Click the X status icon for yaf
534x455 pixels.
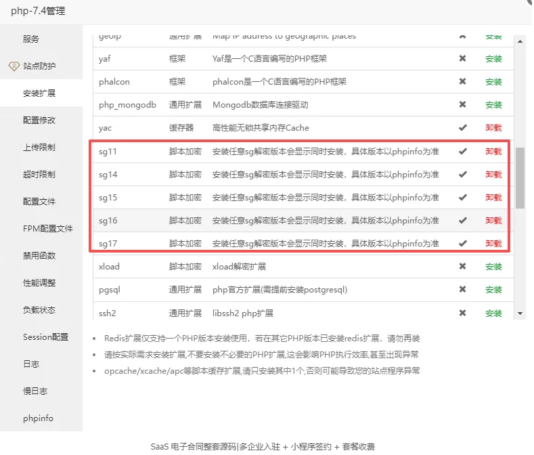462,58
